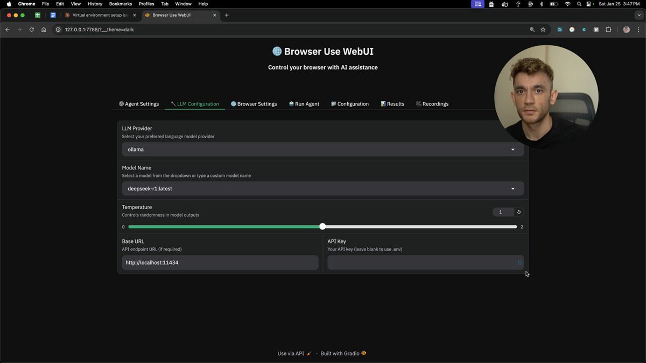Image resolution: width=646 pixels, height=363 pixels.
Task: Click the purple screen recording menu bar icon
Action: point(478,4)
